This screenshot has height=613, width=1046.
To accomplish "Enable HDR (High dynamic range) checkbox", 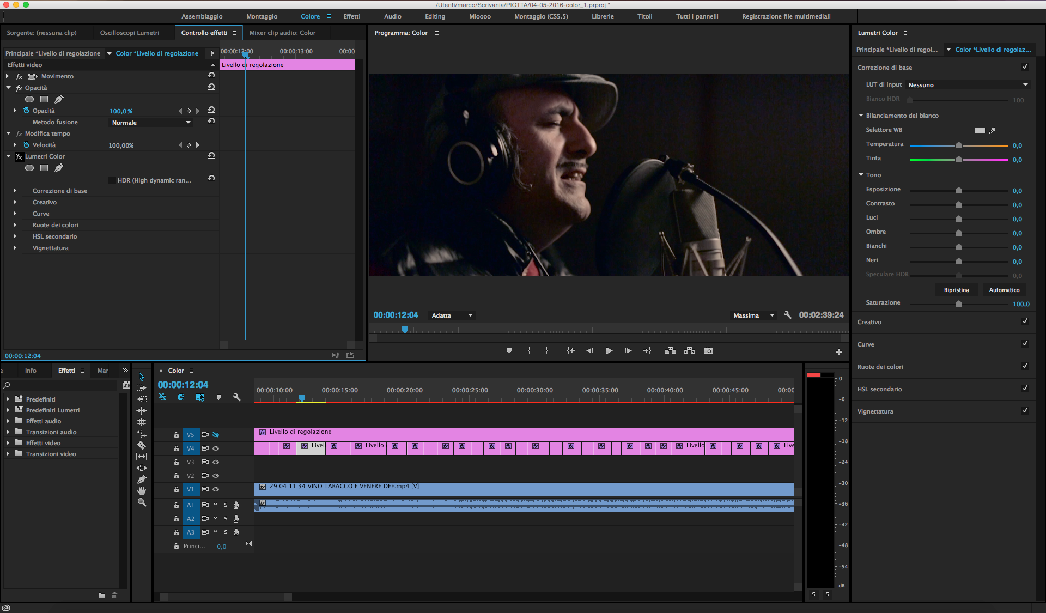I will pos(112,180).
